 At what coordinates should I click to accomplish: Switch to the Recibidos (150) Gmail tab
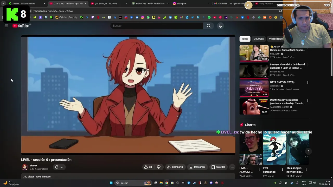[229, 4]
